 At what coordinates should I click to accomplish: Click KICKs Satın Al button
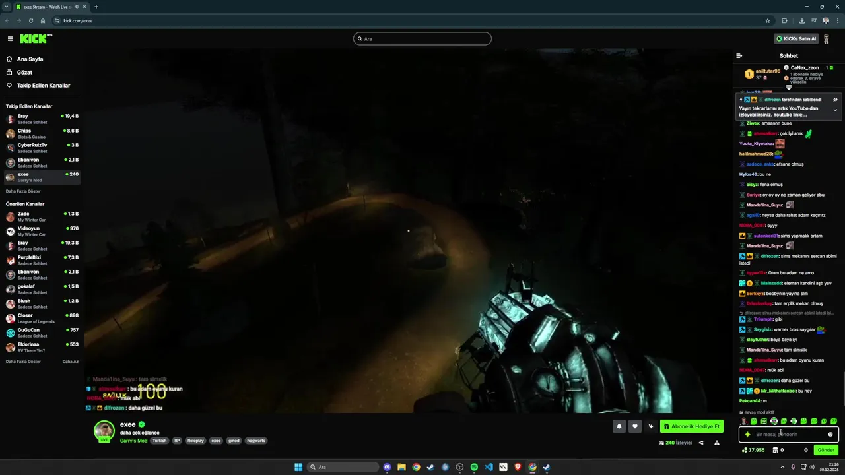click(796, 39)
